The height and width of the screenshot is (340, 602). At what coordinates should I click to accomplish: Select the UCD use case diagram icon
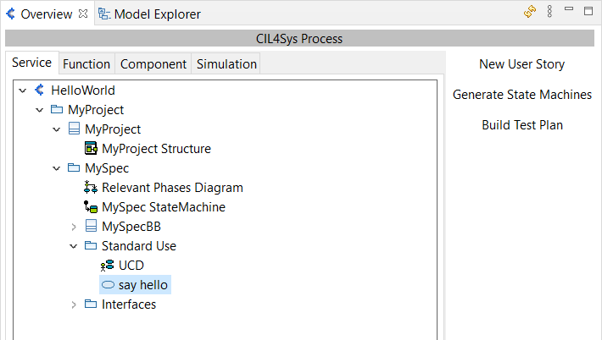(x=108, y=265)
